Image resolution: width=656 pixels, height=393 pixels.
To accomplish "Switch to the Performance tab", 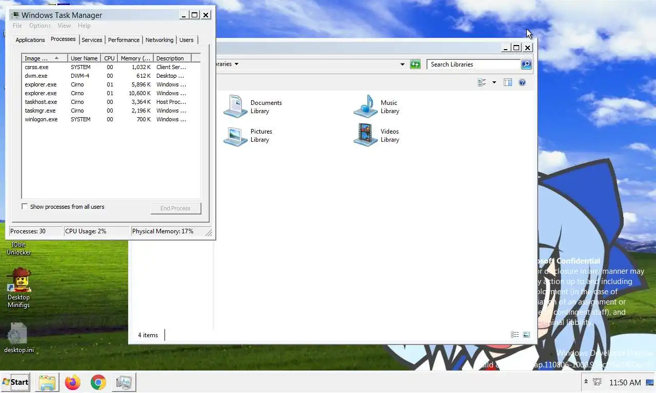I will pos(124,40).
